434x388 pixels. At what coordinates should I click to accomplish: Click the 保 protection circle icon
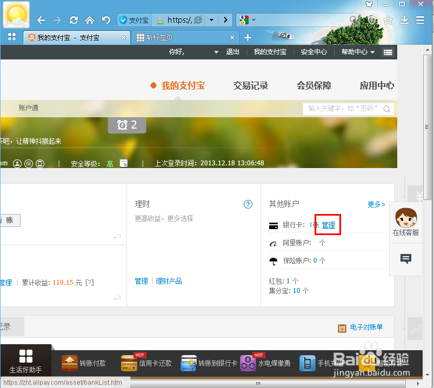click(29, 164)
